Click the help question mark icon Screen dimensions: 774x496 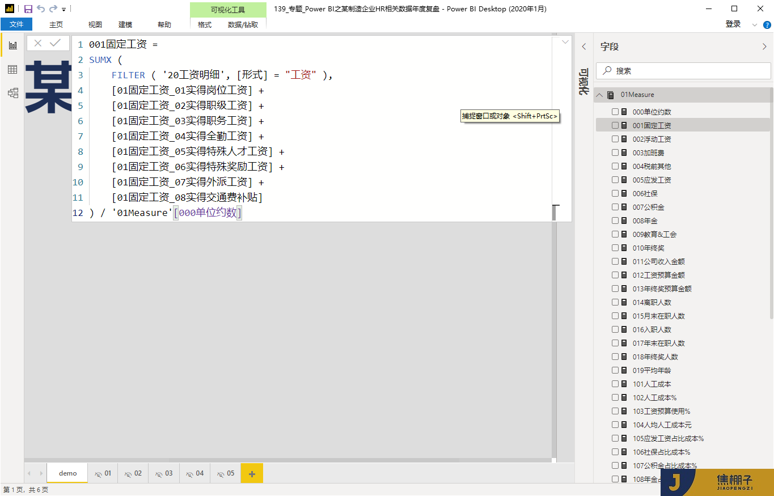pyautogui.click(x=766, y=24)
